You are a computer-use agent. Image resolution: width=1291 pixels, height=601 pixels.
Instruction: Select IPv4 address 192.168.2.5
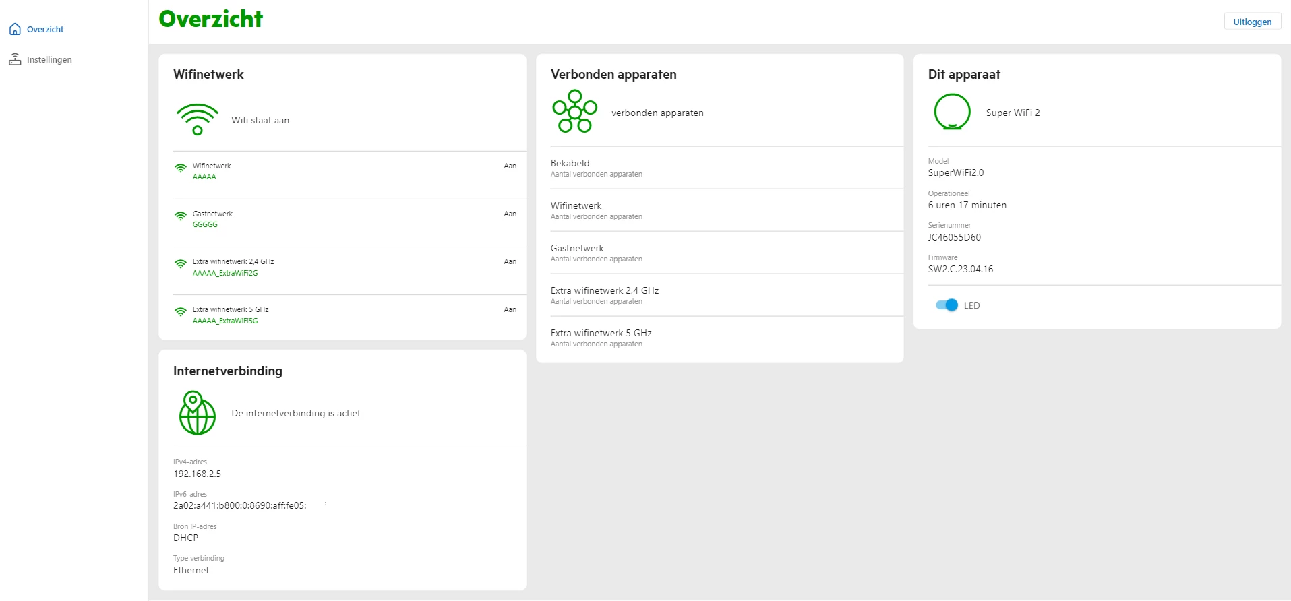[x=197, y=474]
